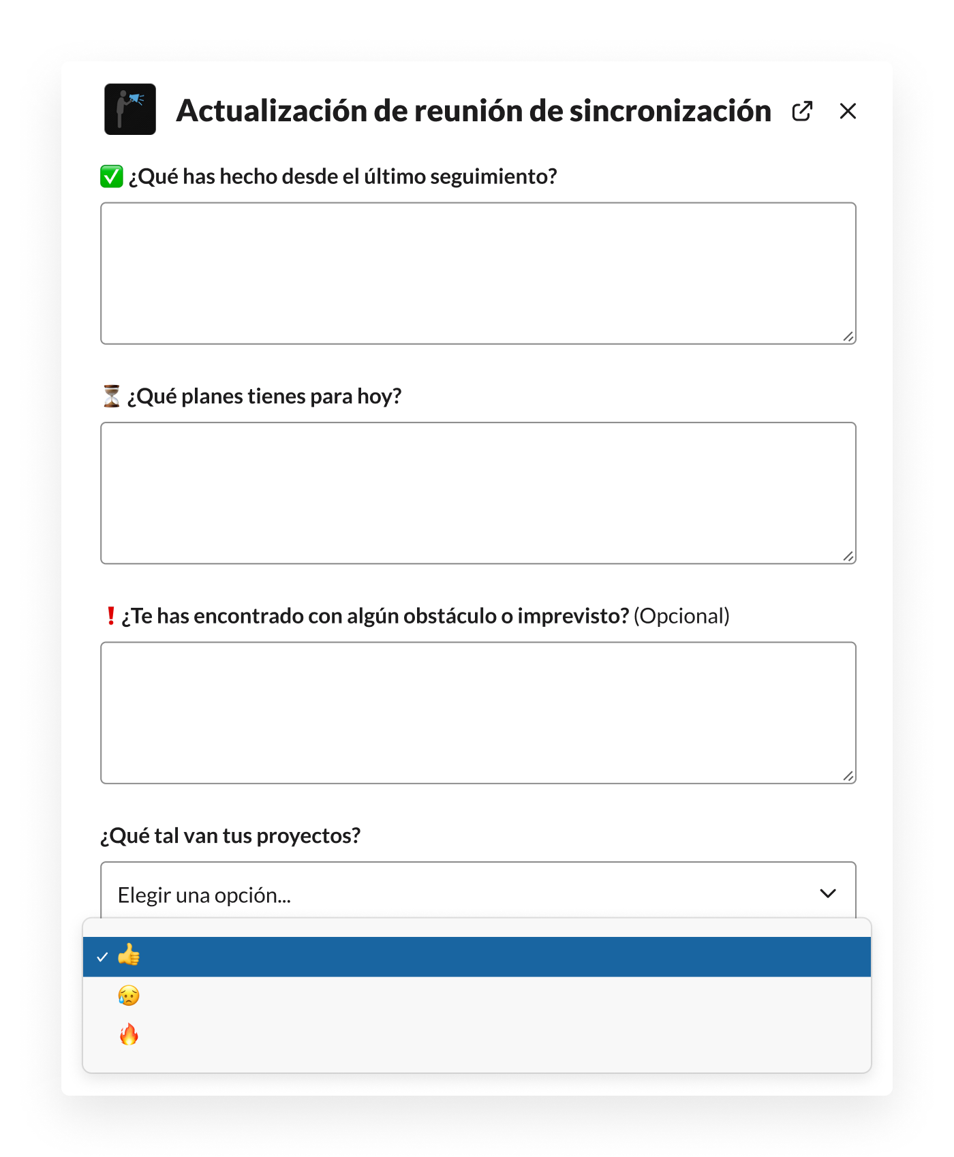This screenshot has width=954, height=1157.
Task: Click the app avatar icon in the header
Action: click(x=130, y=109)
